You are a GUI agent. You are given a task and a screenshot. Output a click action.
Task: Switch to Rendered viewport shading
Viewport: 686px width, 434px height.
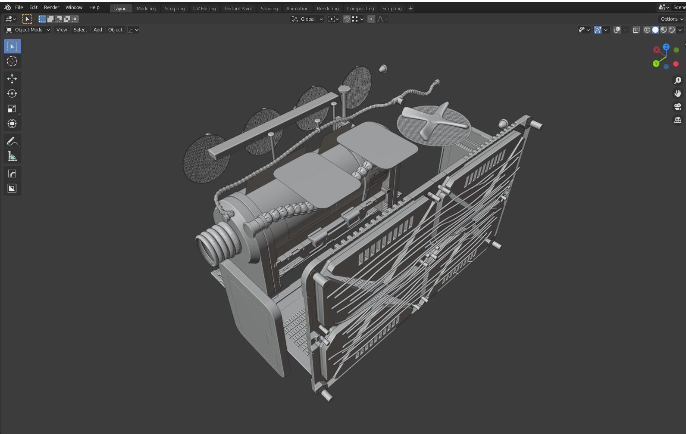point(672,30)
